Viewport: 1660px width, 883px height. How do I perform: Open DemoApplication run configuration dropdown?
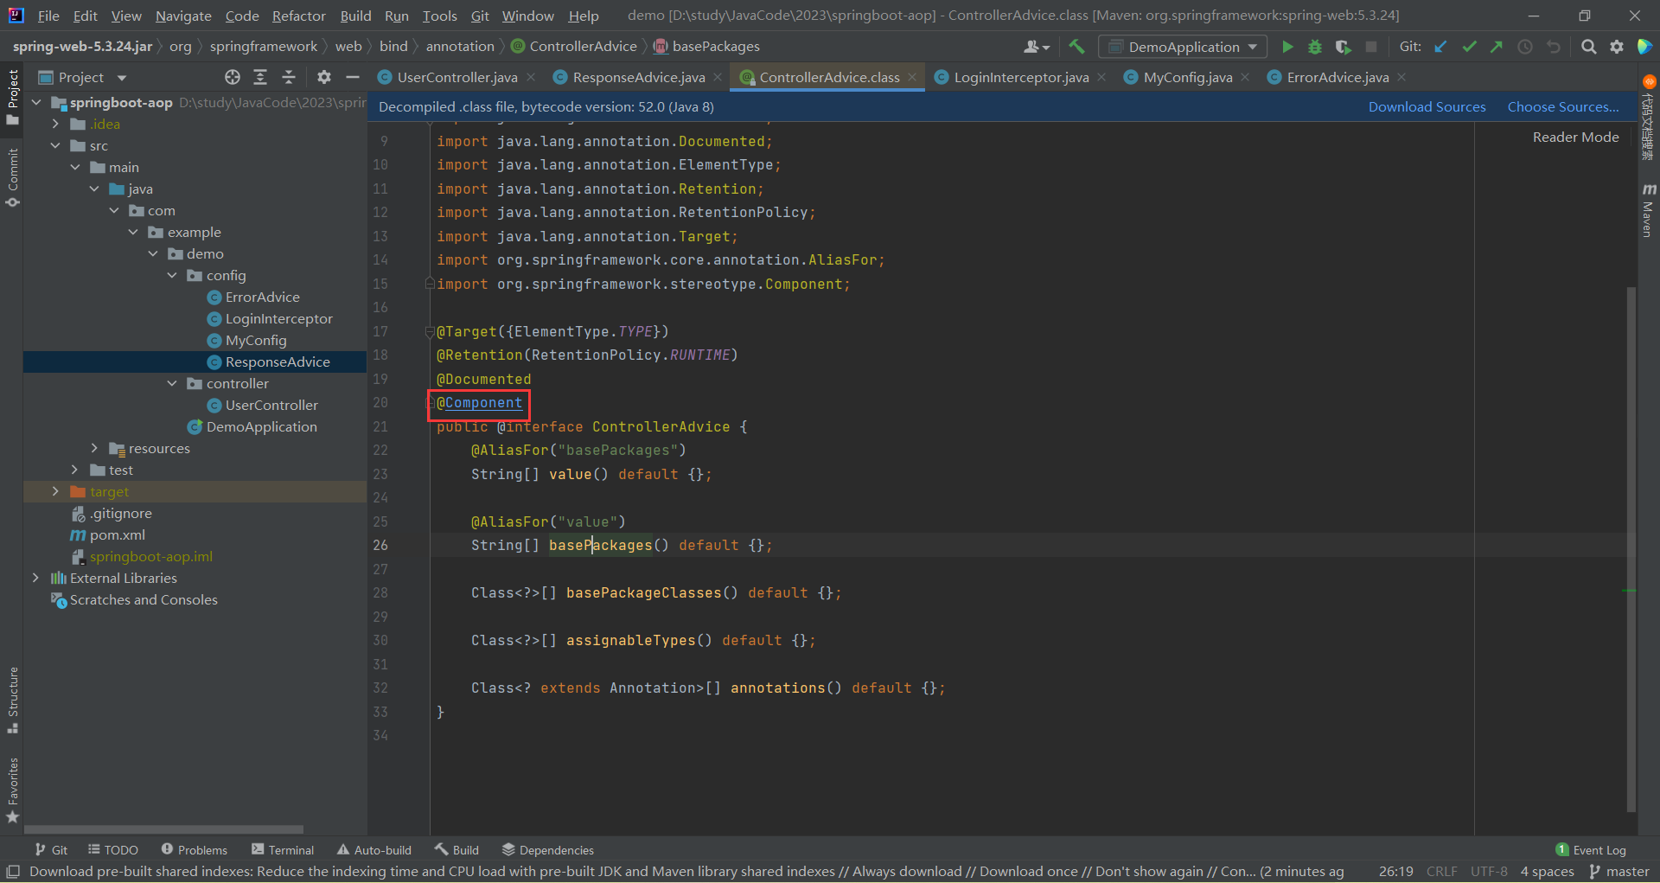tap(1183, 47)
